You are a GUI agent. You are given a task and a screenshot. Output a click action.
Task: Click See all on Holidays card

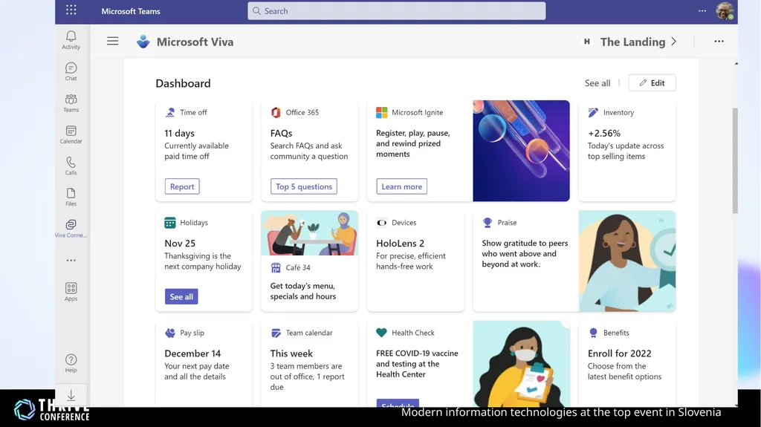pos(181,296)
